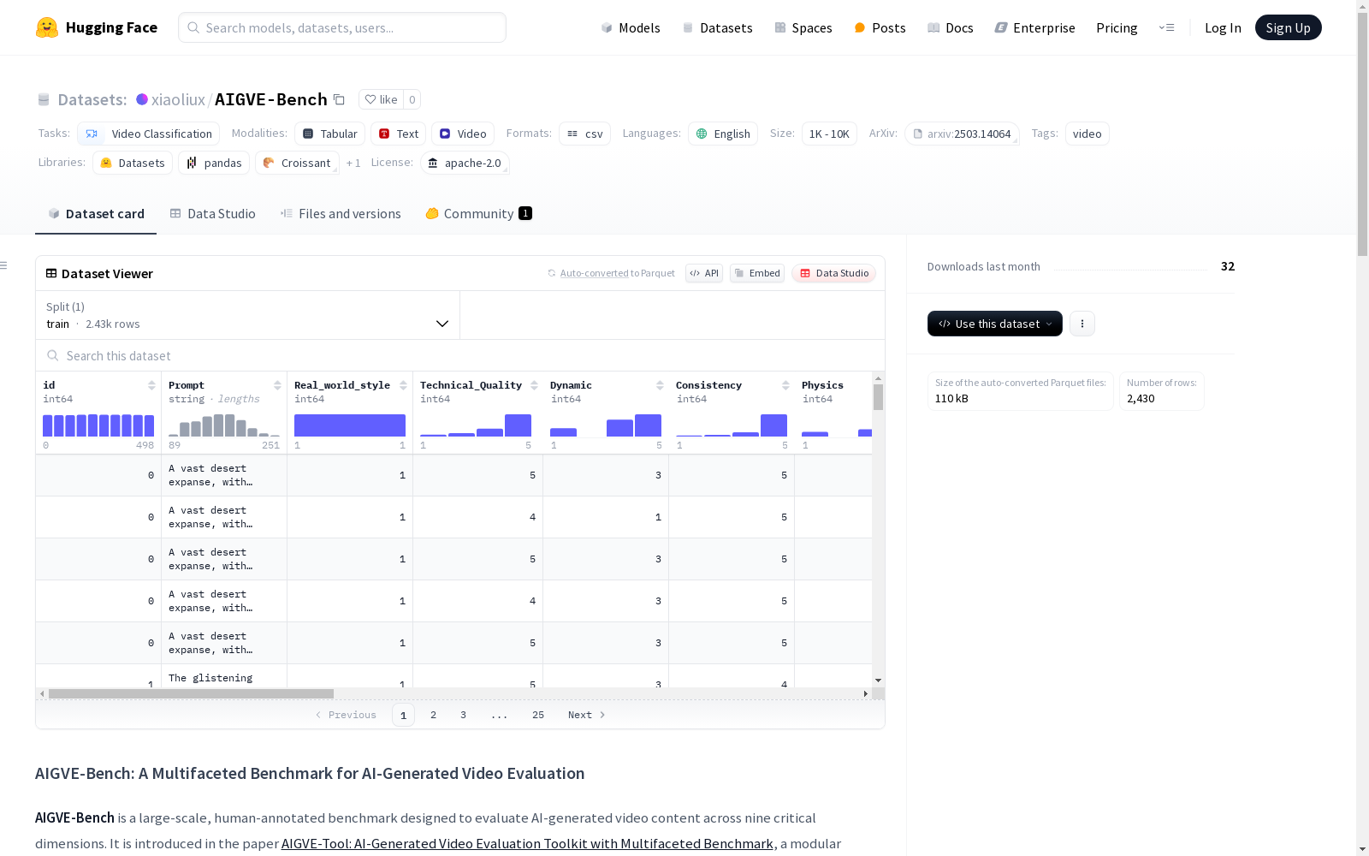Sort by the Consistency column
The width and height of the screenshot is (1369, 856).
tap(785, 385)
